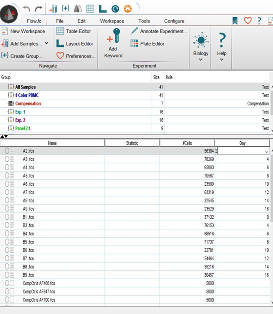Viewport: 273px width, 314px height.
Task: Click the Table Editor grid icon
Action: (60, 31)
